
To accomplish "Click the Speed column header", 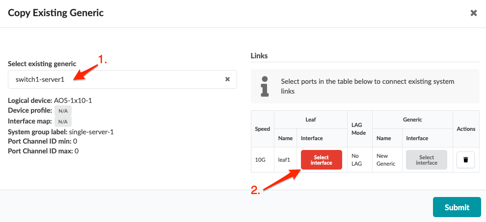I will tap(262, 129).
